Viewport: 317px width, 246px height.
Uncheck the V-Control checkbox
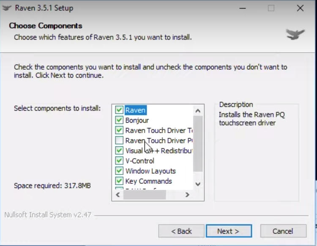click(x=119, y=161)
